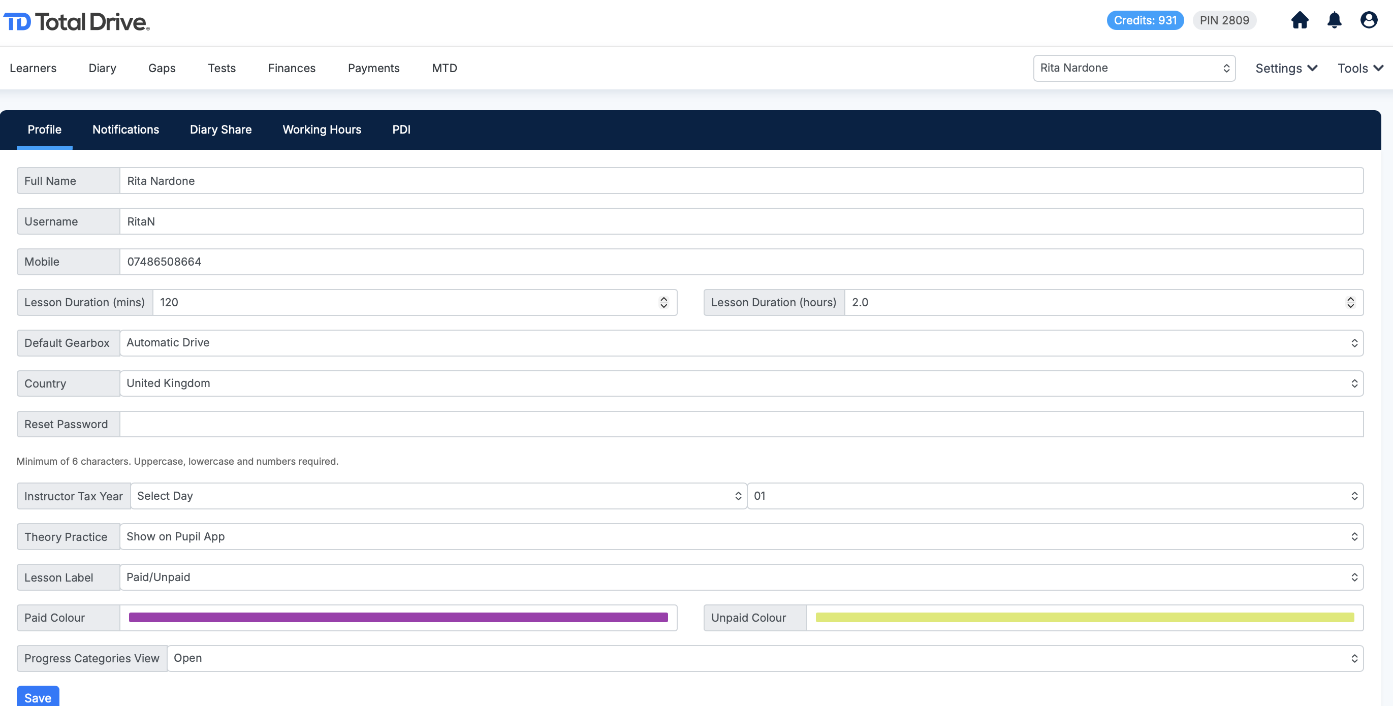Switch to the Working Hours tab

(x=322, y=130)
